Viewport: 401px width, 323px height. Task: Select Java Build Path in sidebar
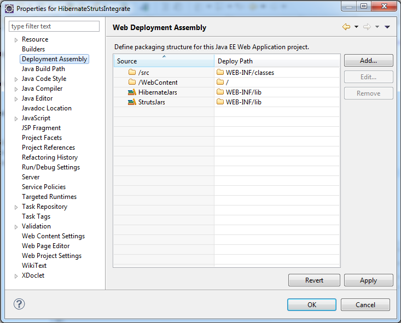43,69
